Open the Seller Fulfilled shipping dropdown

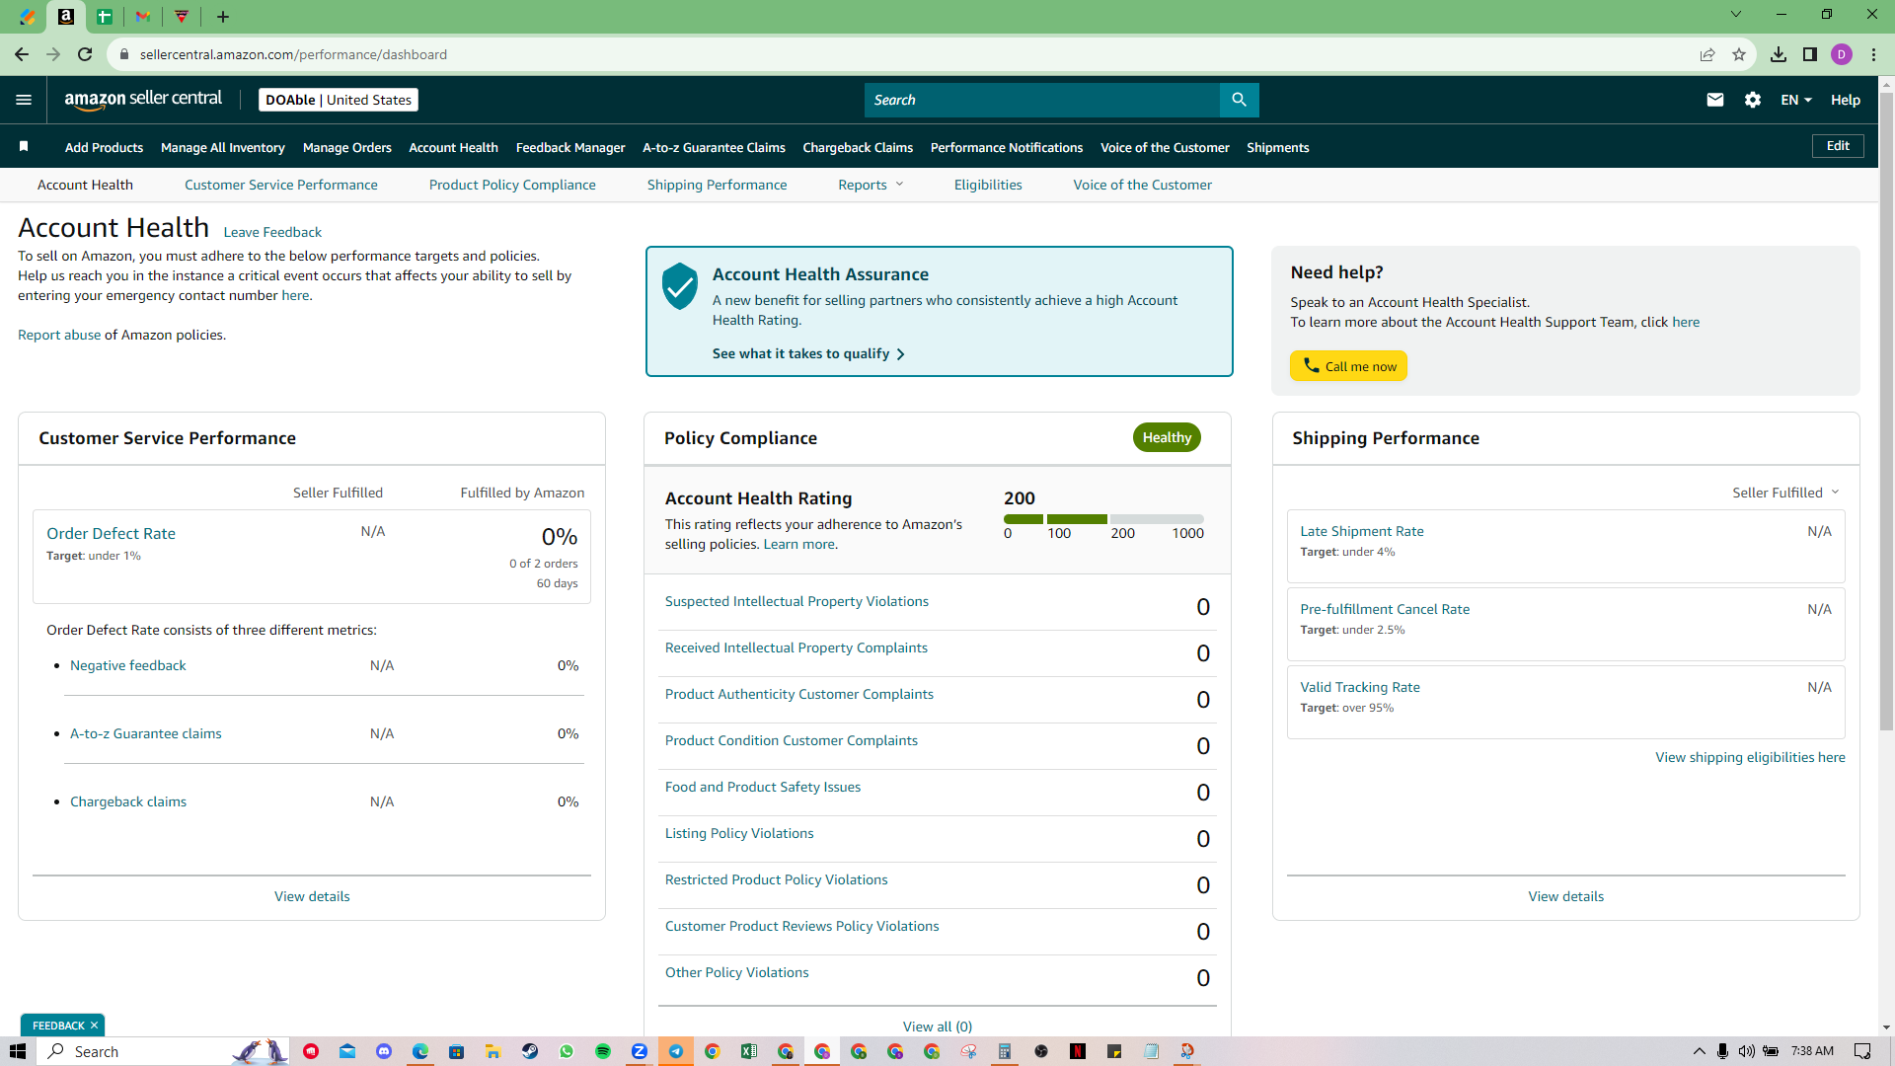coord(1785,493)
